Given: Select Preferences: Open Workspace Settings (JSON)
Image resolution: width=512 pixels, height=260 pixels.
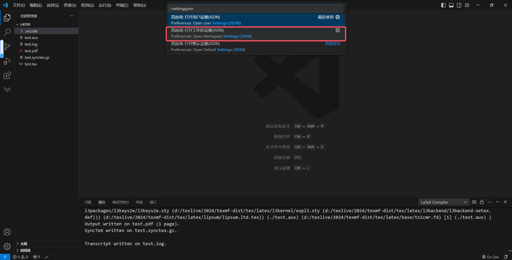Looking at the screenshot, I should (256, 33).
